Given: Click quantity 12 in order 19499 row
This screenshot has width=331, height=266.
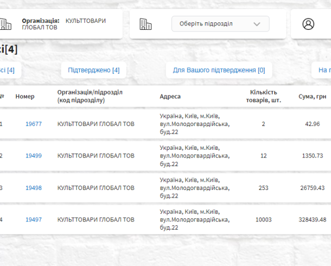Looking at the screenshot, I should 264,156.
